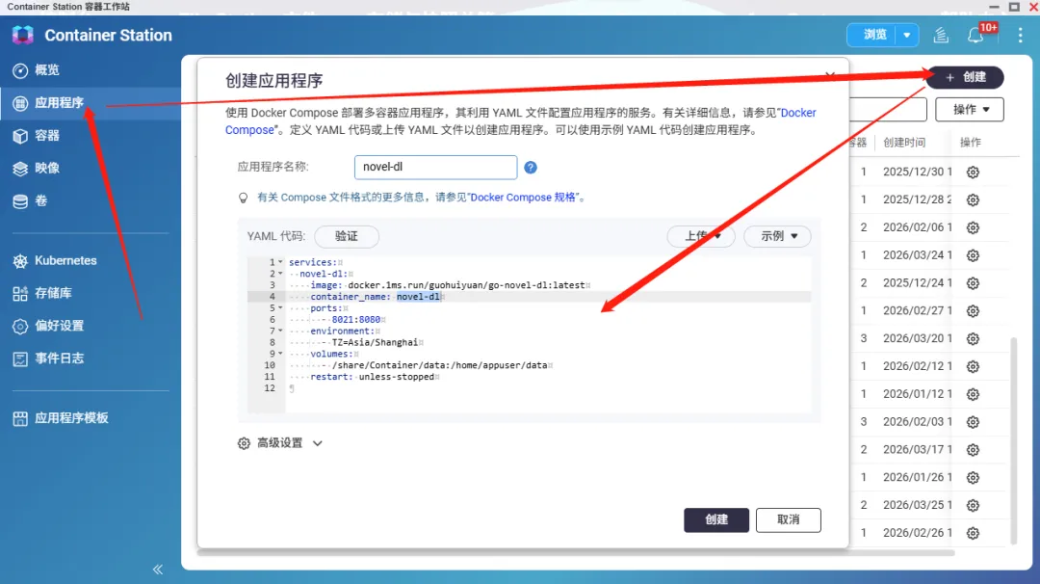
Task: Click inside the 应用程序名称 input field
Action: coord(435,168)
